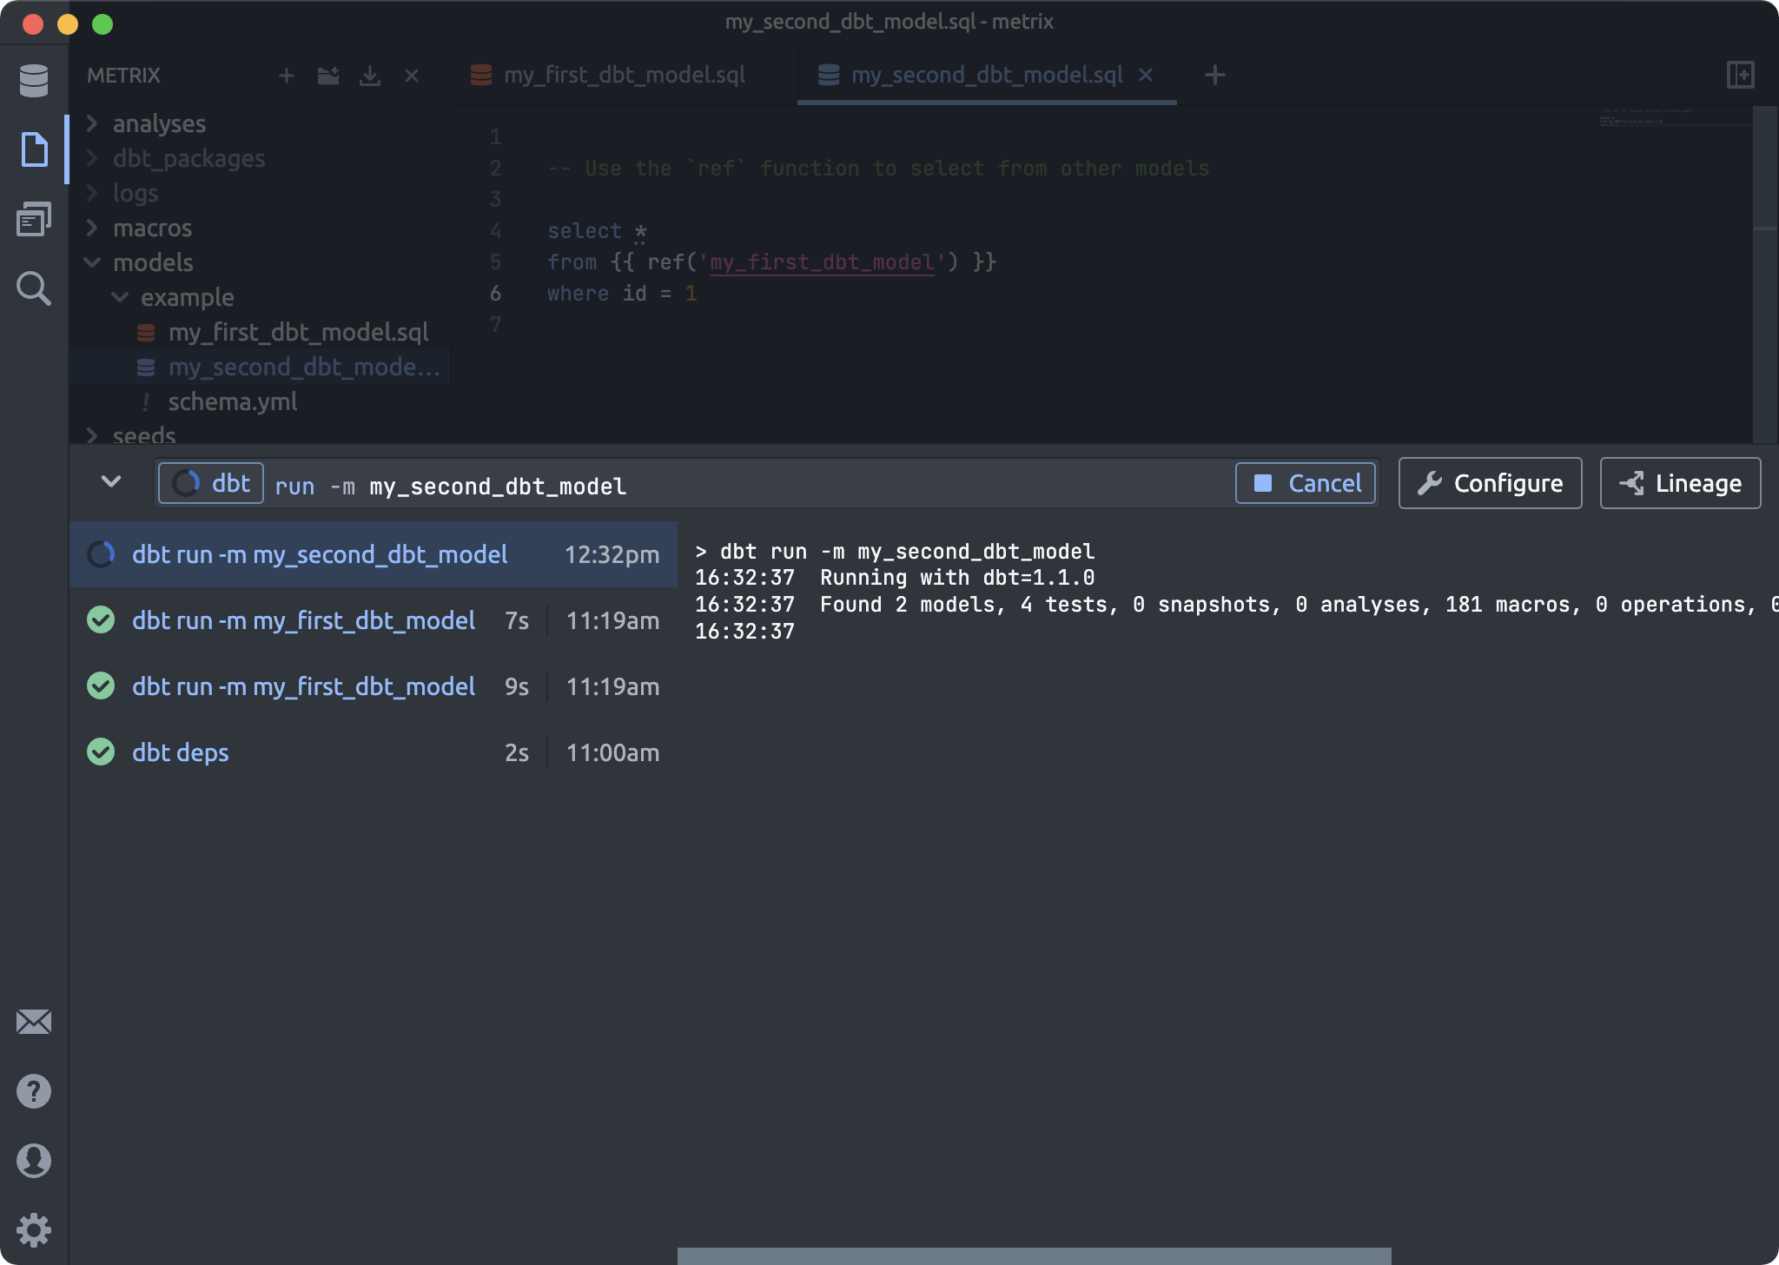Open the query history sidebar icon
This screenshot has height=1265, width=1779.
[34, 219]
